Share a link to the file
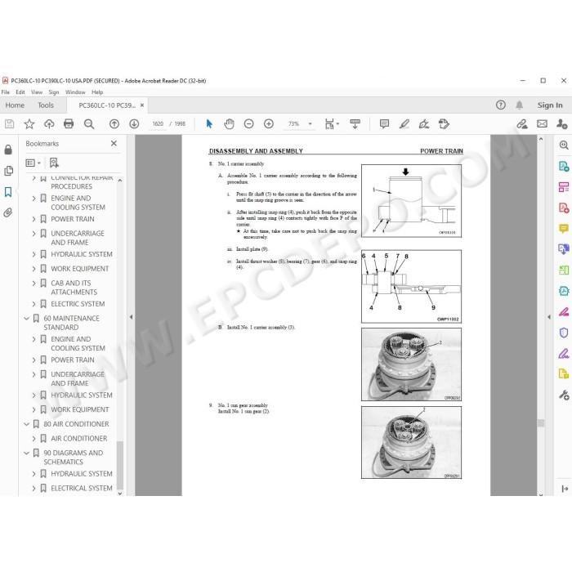The height and width of the screenshot is (572, 572). [x=522, y=124]
